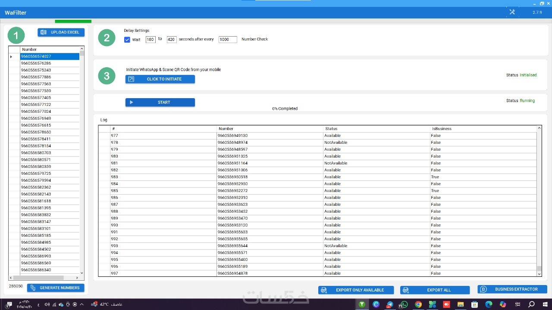The height and width of the screenshot is (310, 552).
Task: Open Telegram from the taskbar
Action: (390, 304)
